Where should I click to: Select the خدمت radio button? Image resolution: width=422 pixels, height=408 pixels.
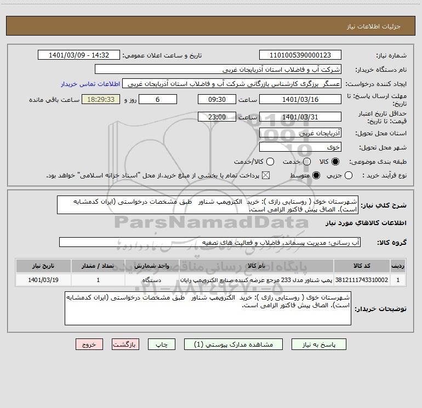[x=307, y=162]
